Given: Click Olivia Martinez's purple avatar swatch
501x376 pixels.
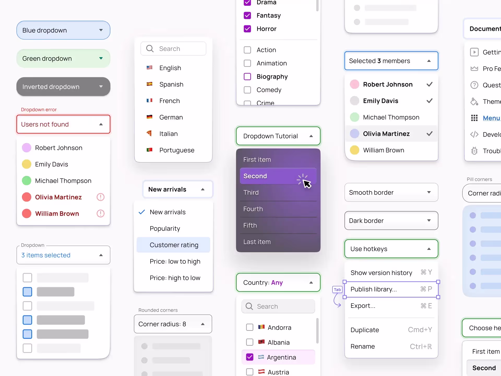Looking at the screenshot, I should click(x=354, y=133).
